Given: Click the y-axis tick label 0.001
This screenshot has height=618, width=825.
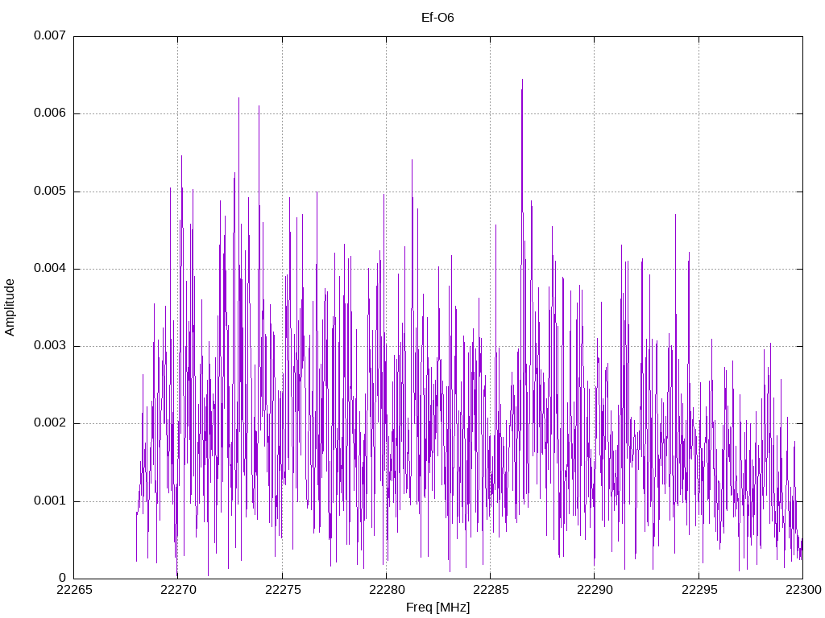Looking at the screenshot, I should [x=50, y=501].
